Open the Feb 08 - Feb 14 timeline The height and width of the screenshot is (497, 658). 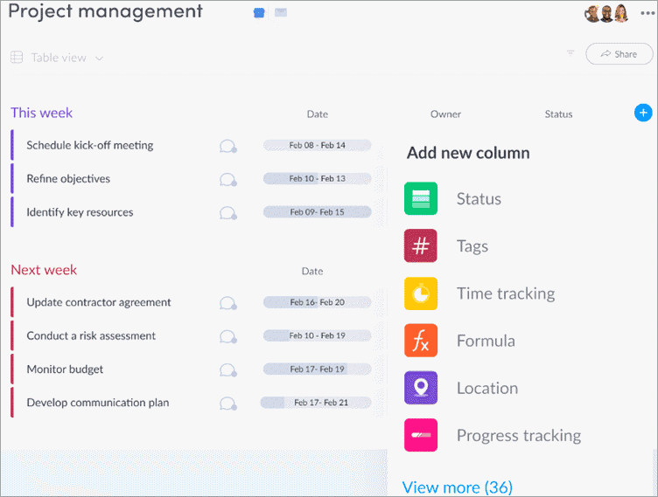tap(318, 145)
